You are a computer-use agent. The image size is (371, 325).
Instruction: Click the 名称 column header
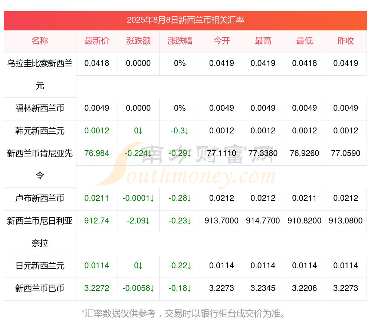(x=40, y=41)
